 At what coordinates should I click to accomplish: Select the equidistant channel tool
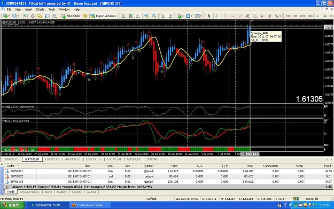(247, 16)
